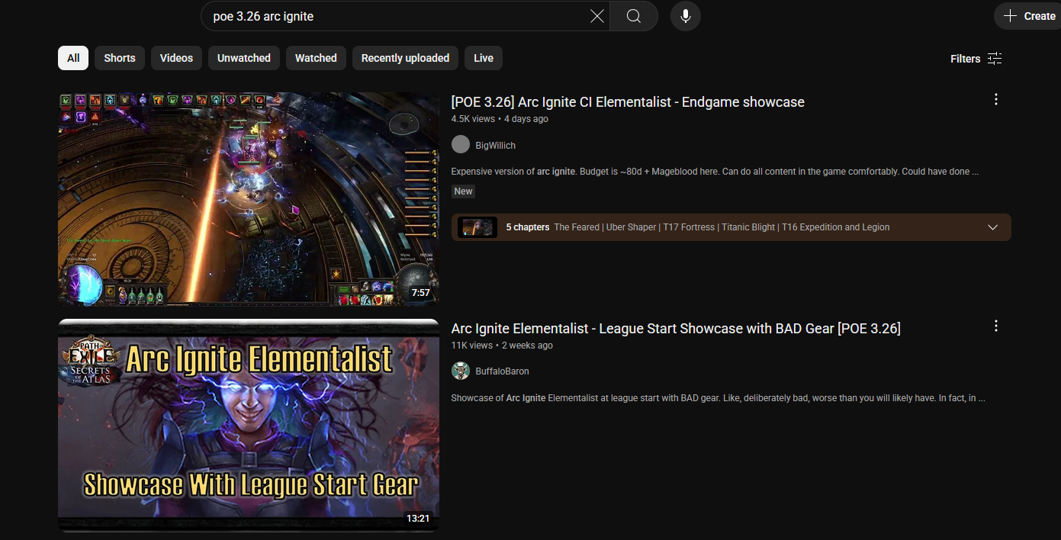Open BigWillich channel avatar
Image resolution: width=1061 pixels, height=540 pixels.
tap(461, 145)
